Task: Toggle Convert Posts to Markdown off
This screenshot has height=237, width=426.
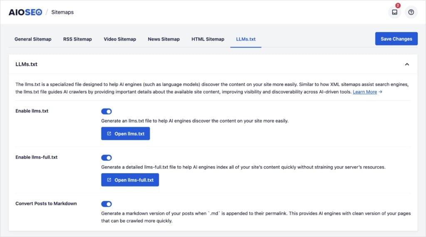Action: (x=106, y=204)
